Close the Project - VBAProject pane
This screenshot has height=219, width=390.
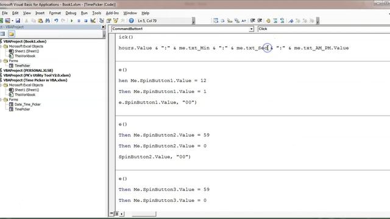coord(104,27)
